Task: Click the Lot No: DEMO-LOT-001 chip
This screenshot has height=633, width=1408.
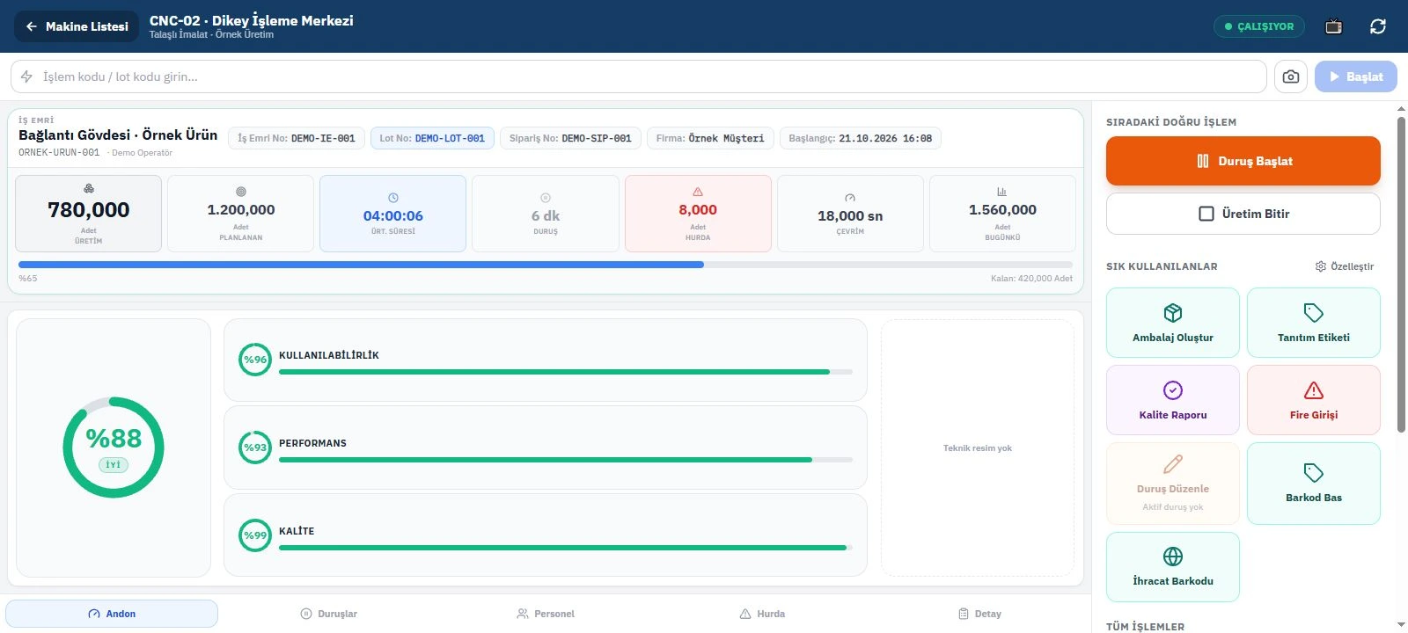Action: point(432,138)
